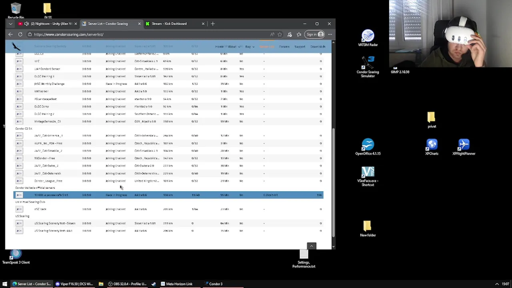Join the MSC Monthly Challenge server

[x=19, y=84]
